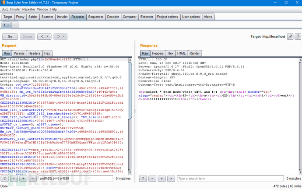Go back to previous request in history
The width and height of the screenshot is (302, 189).
pos(42,36)
